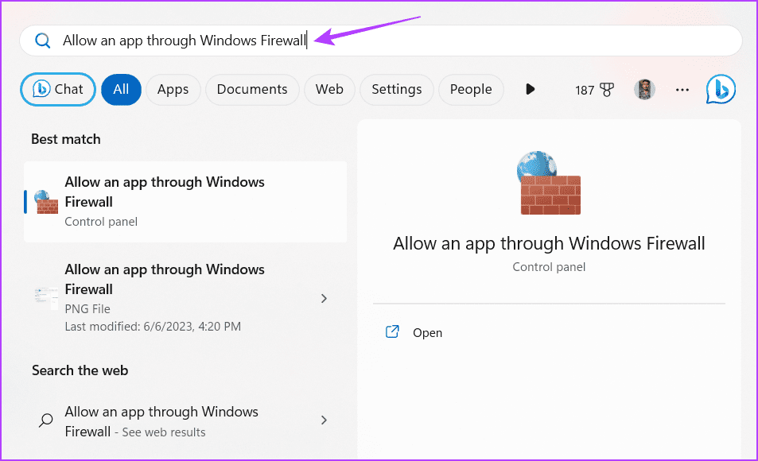Launch Bing chat from the top-right Bing icon
This screenshot has height=461, width=758.
click(x=721, y=89)
